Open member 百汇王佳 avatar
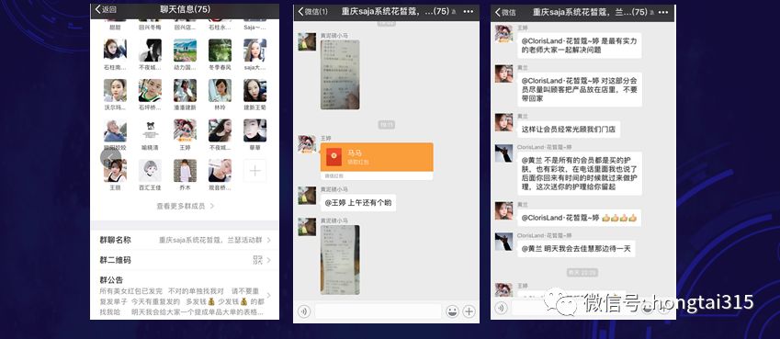Viewport: 780px width, 339px height. click(150, 171)
